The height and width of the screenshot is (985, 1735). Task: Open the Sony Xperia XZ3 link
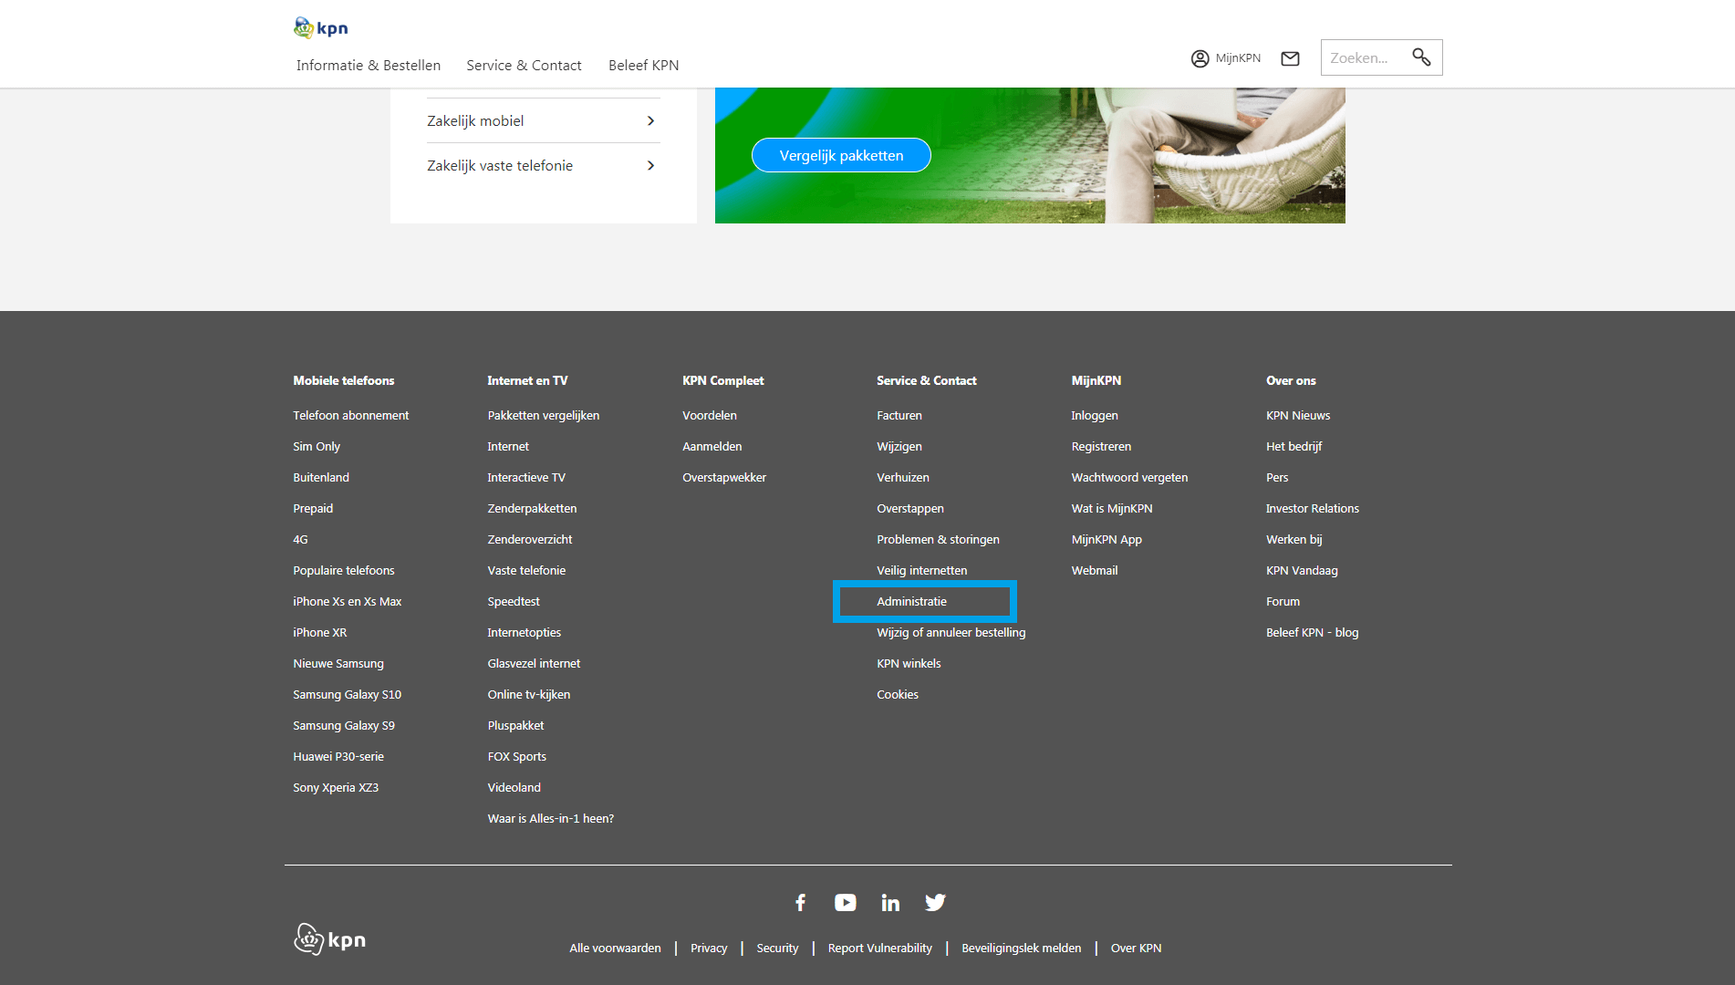tap(336, 787)
